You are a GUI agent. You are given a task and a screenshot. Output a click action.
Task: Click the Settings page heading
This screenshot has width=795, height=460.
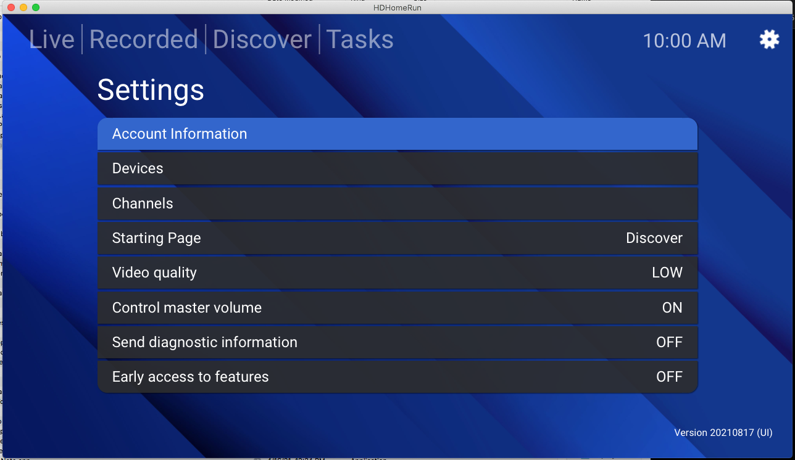point(151,90)
